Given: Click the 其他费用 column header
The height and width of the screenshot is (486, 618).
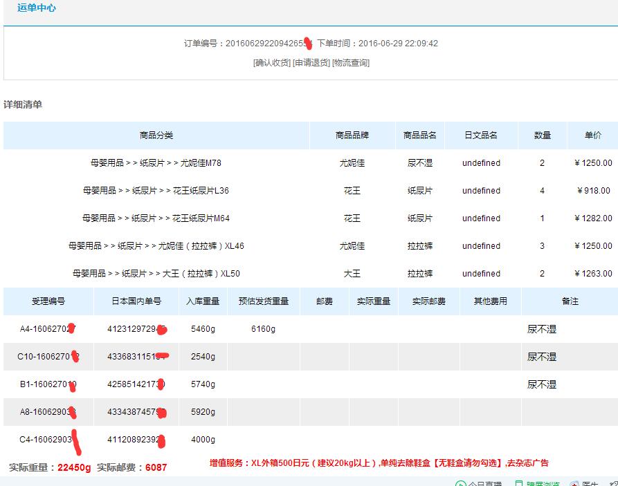Looking at the screenshot, I should pos(490,301).
